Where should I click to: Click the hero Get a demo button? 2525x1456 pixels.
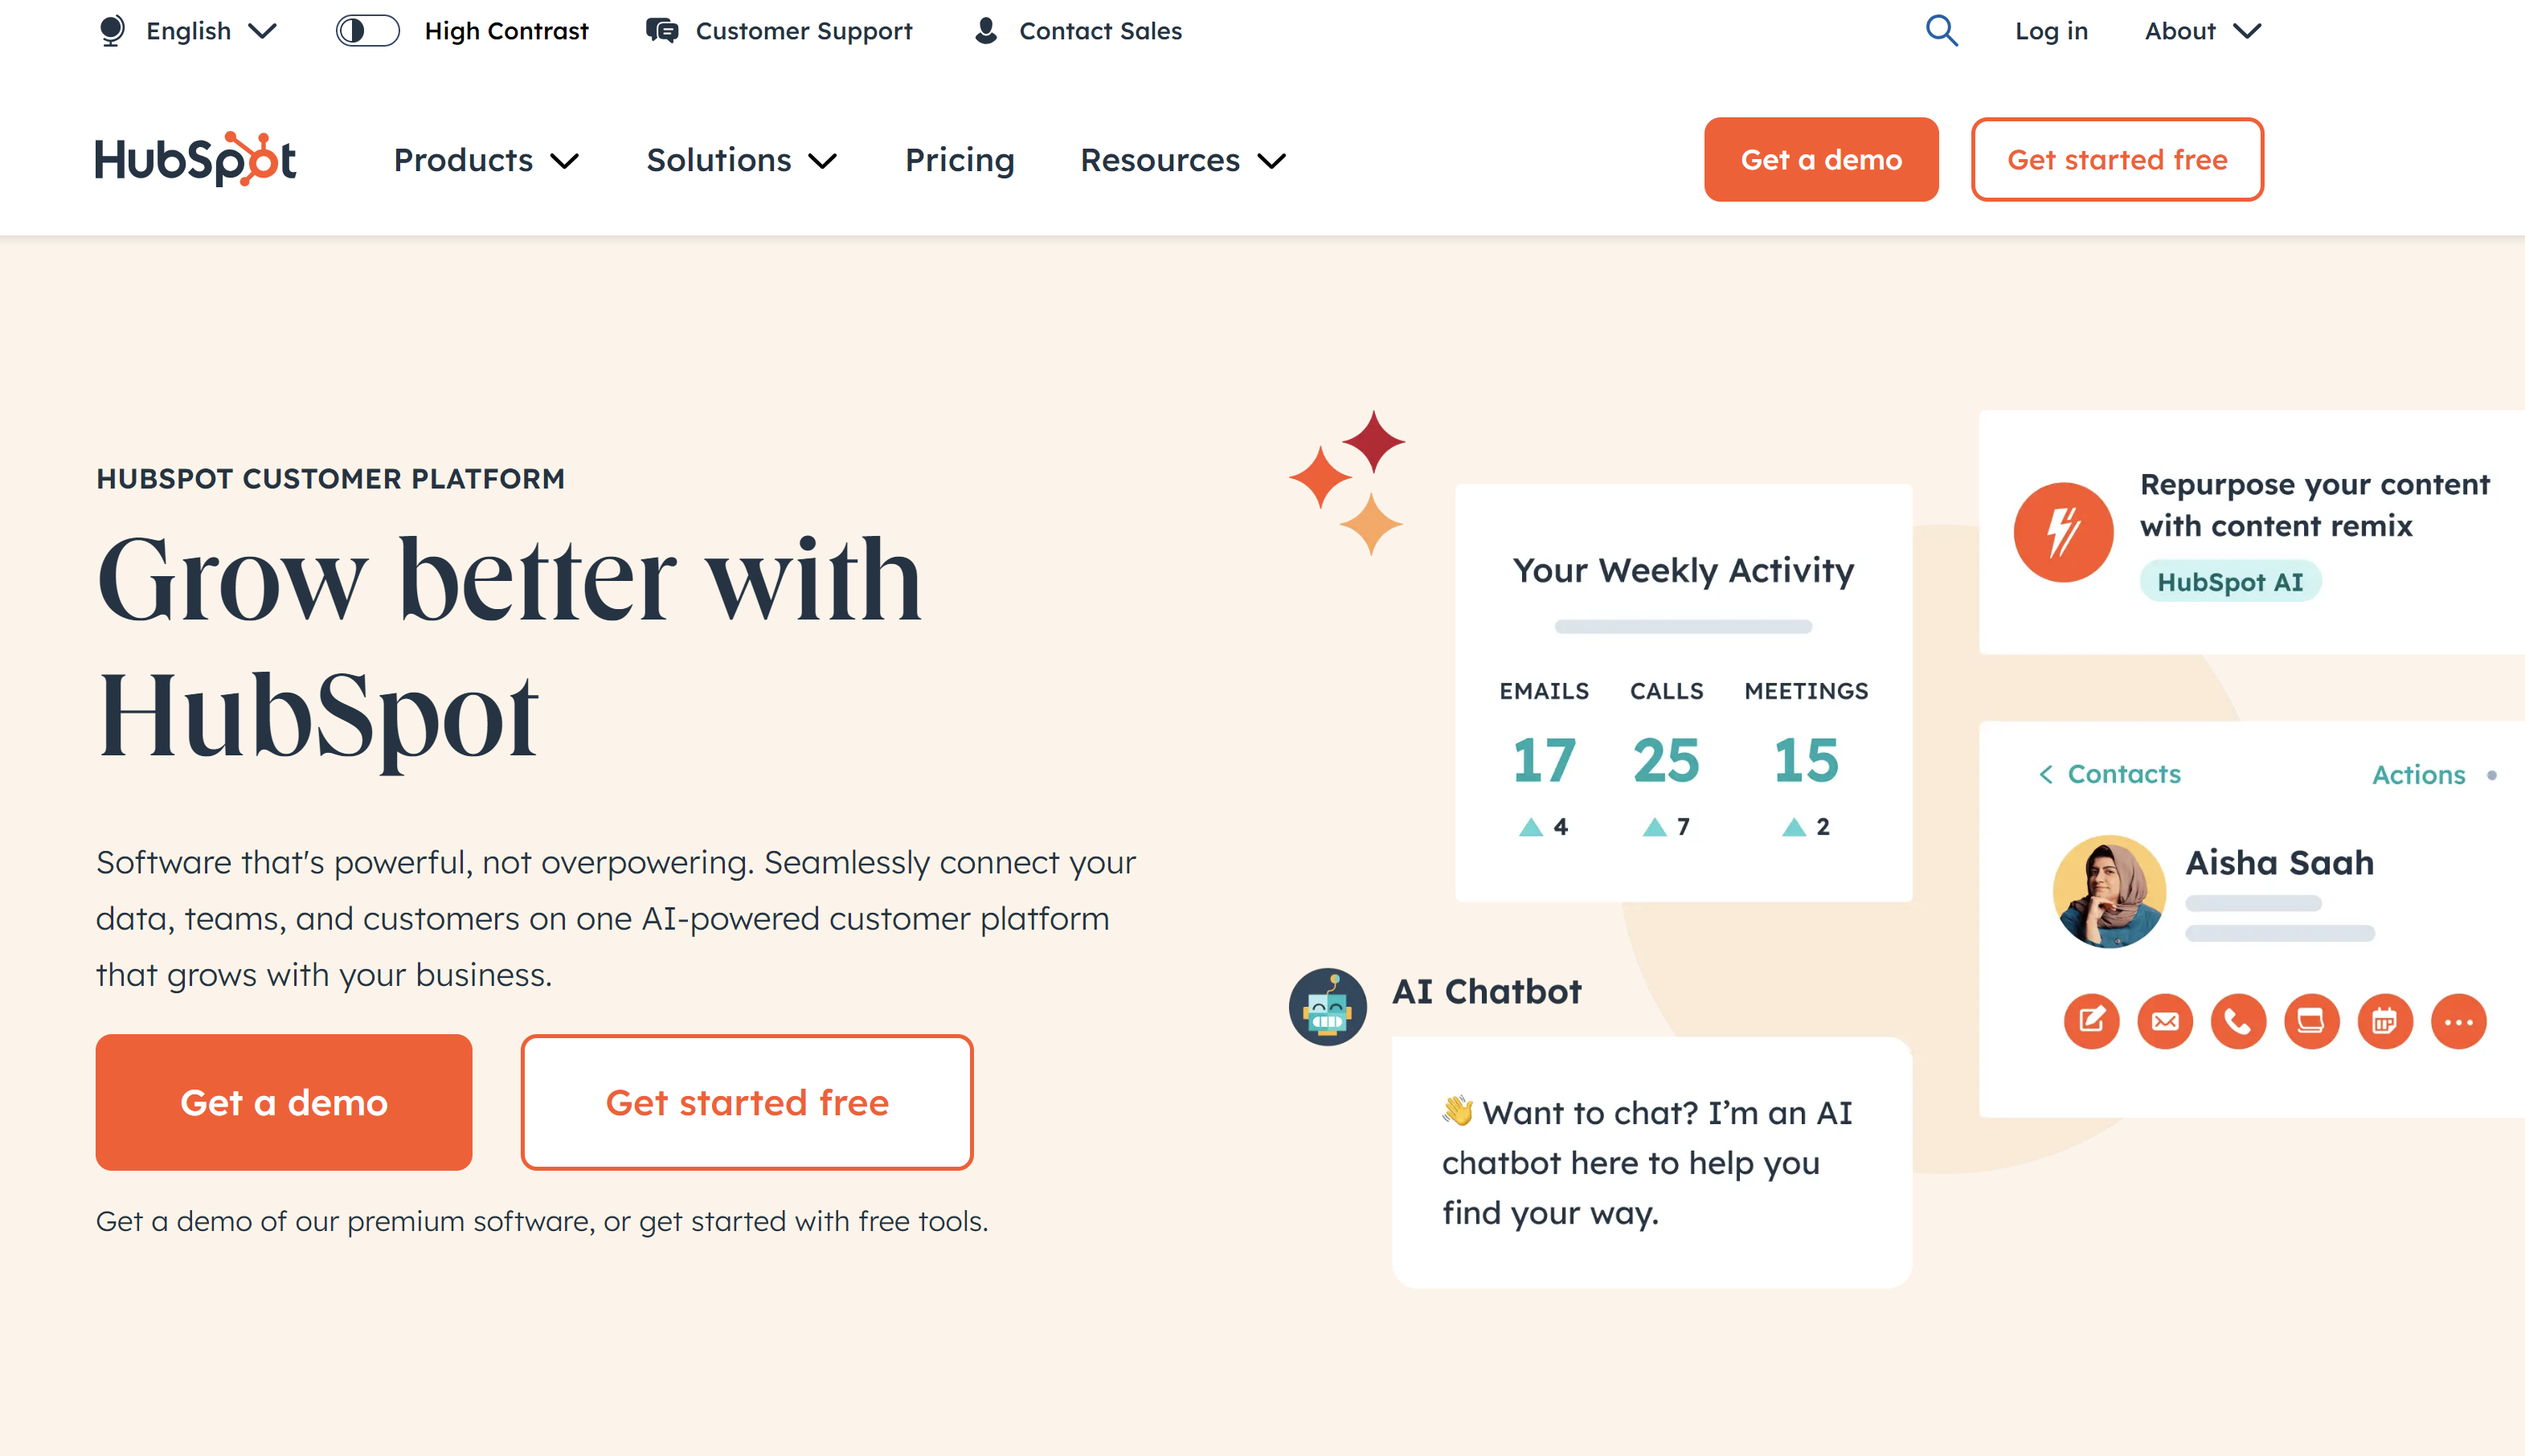[284, 1102]
